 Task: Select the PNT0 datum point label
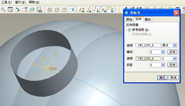click(53, 68)
